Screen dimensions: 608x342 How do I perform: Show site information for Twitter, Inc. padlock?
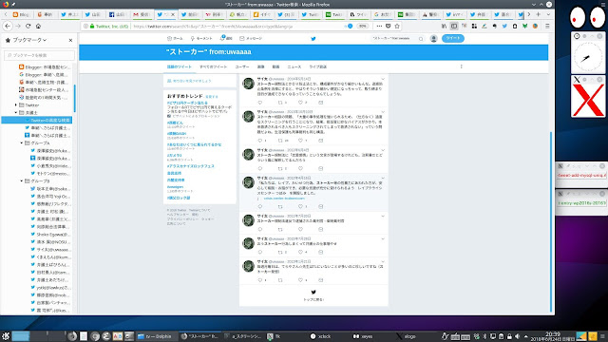point(92,27)
